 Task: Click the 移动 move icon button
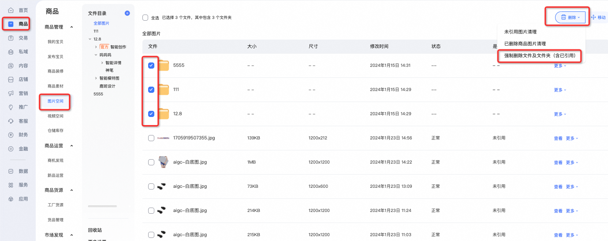coord(599,17)
